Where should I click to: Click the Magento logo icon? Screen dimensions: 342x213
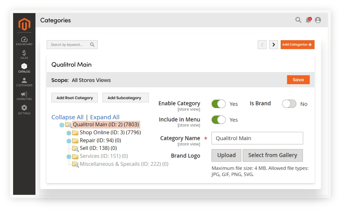click(24, 24)
